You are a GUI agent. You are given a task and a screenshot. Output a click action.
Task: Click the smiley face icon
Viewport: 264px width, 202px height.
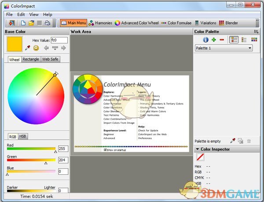coord(36,48)
